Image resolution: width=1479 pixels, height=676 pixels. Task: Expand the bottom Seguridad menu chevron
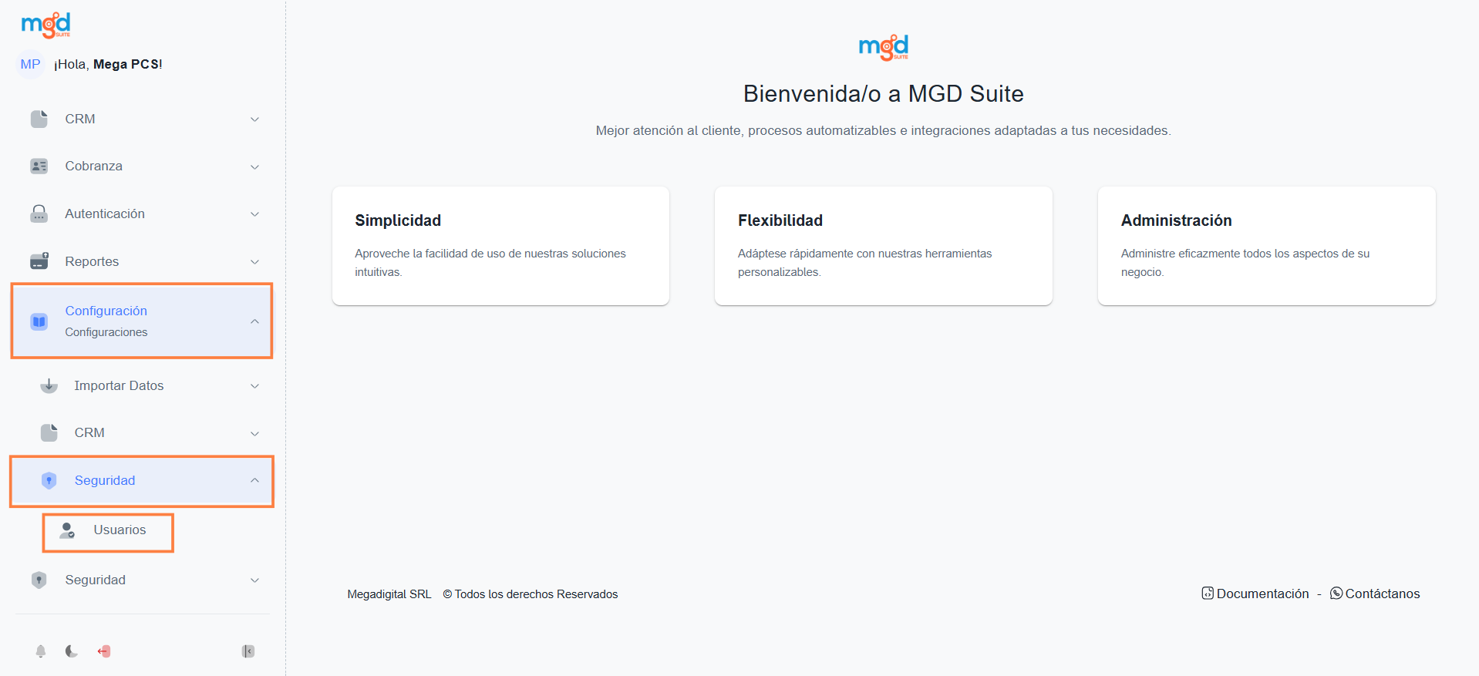click(254, 580)
